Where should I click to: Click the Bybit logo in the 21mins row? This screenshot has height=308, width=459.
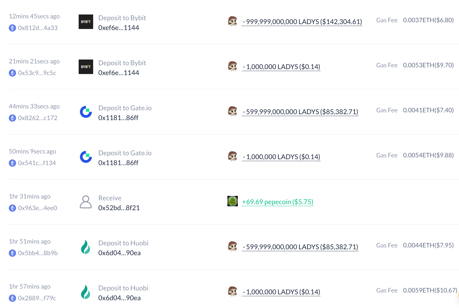click(x=86, y=67)
